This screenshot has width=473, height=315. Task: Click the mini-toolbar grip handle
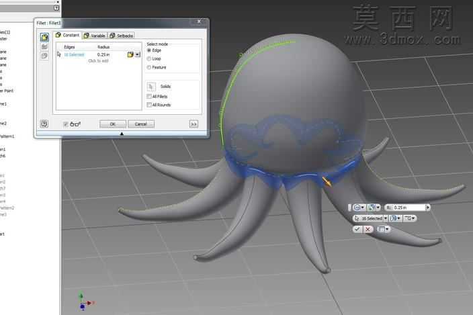click(x=350, y=208)
